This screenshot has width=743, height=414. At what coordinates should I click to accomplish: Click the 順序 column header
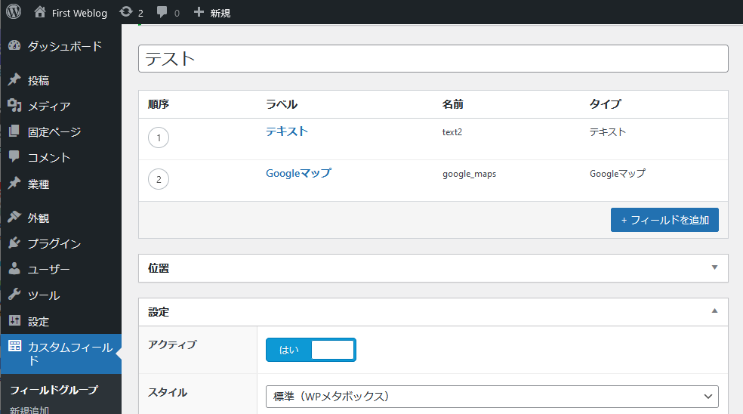click(x=159, y=103)
